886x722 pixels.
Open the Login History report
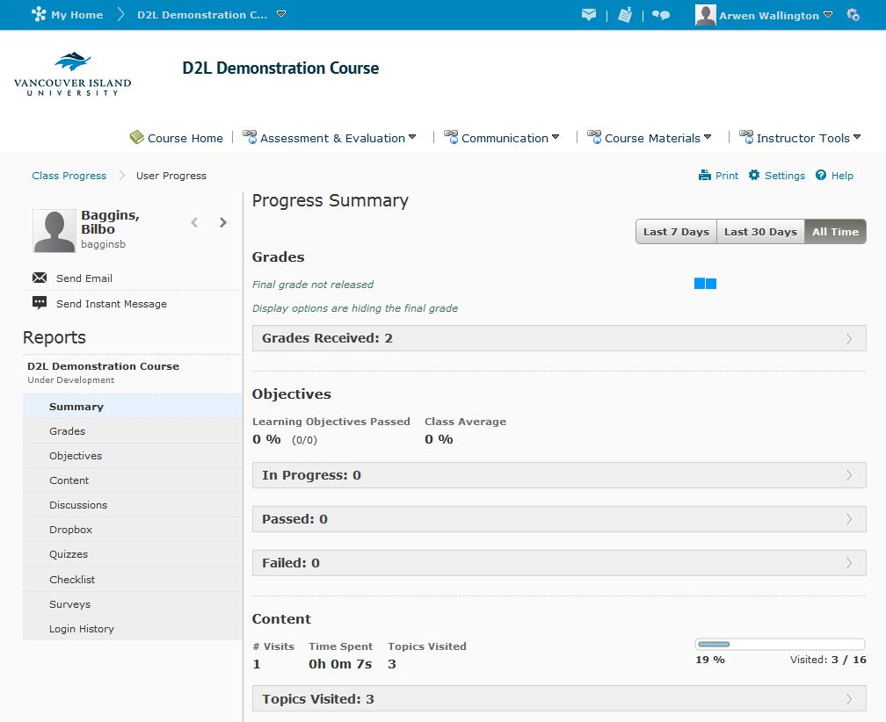point(133,629)
